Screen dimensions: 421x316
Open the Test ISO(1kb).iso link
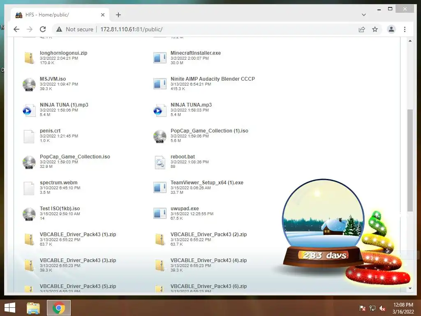click(x=60, y=208)
